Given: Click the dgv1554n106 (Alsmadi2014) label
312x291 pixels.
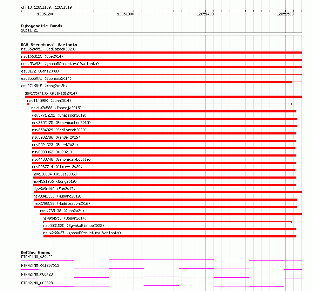Looking at the screenshot, I should click(51, 93).
